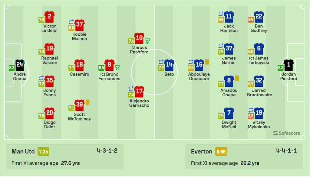This screenshot has height=177, width=310.
Task: Click Scott McTominay's yellow card icon
Action: point(87,102)
